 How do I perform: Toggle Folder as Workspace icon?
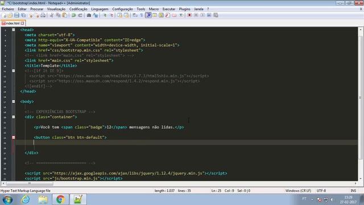pos(174,15)
